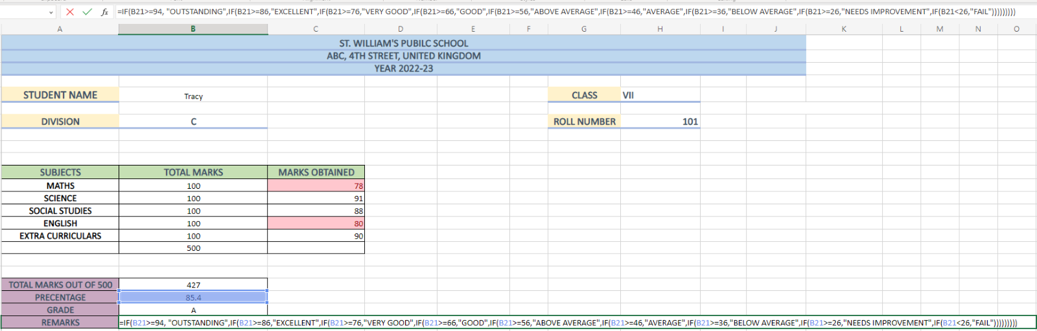Screen dimensions: 1037x331
Task: Select the student name cell containing Tracy
Action: click(193, 96)
